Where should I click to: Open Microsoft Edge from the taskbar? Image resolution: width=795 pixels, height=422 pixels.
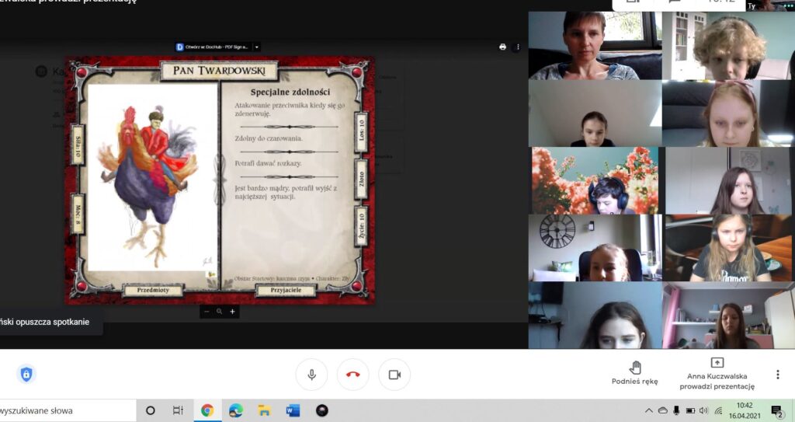click(x=236, y=410)
